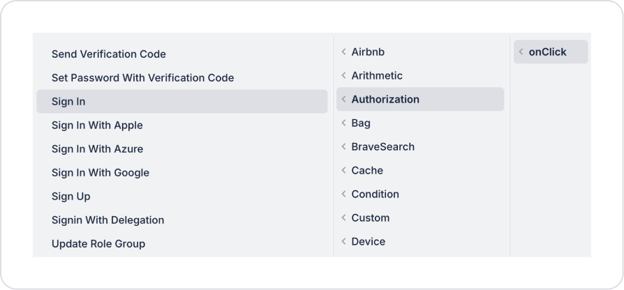Choose Set Password With Verification Code
Screen dimensions: 624x290
click(142, 78)
